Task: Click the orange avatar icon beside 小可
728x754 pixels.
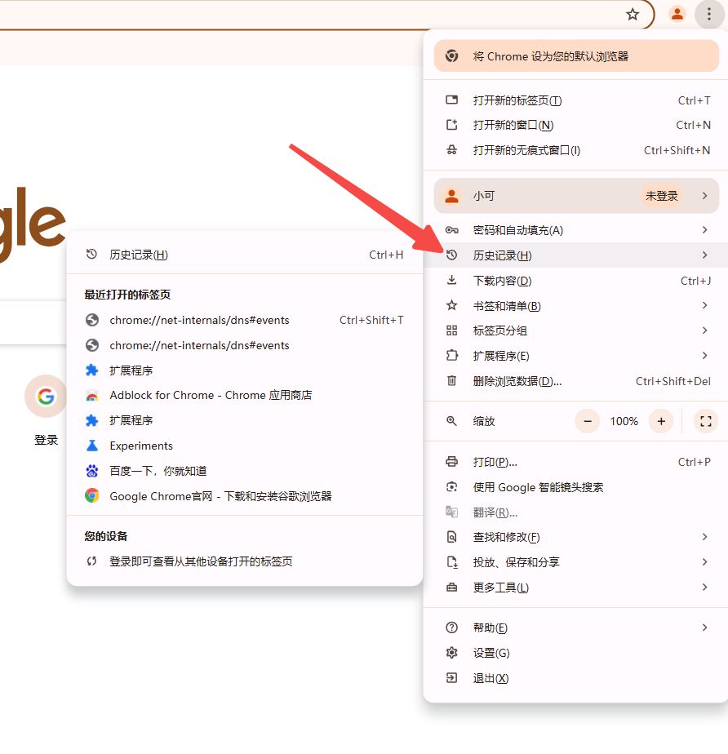Action: [x=451, y=196]
